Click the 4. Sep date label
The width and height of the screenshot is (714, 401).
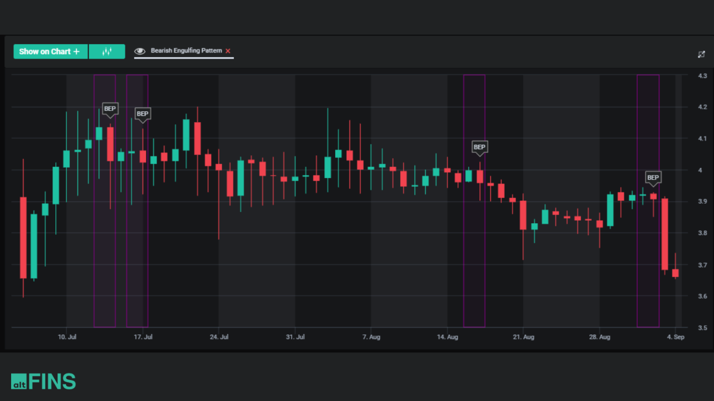click(x=675, y=337)
